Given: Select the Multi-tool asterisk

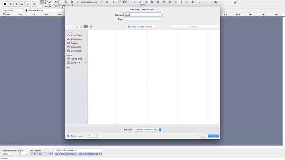Looking at the screenshot, I should [x=50, y=6].
